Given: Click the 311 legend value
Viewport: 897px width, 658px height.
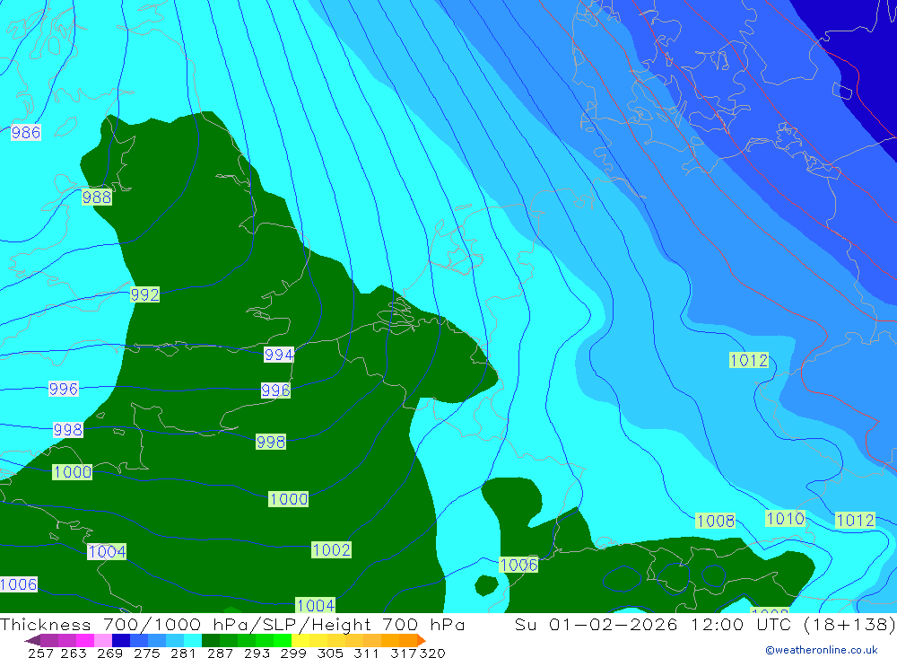Looking at the screenshot, I should pyautogui.click(x=366, y=653).
